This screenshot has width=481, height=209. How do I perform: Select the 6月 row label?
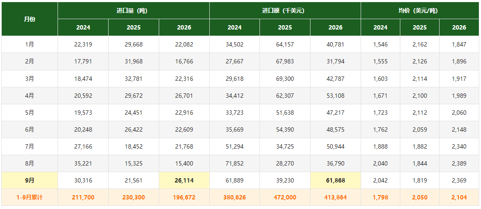pyautogui.click(x=30, y=129)
